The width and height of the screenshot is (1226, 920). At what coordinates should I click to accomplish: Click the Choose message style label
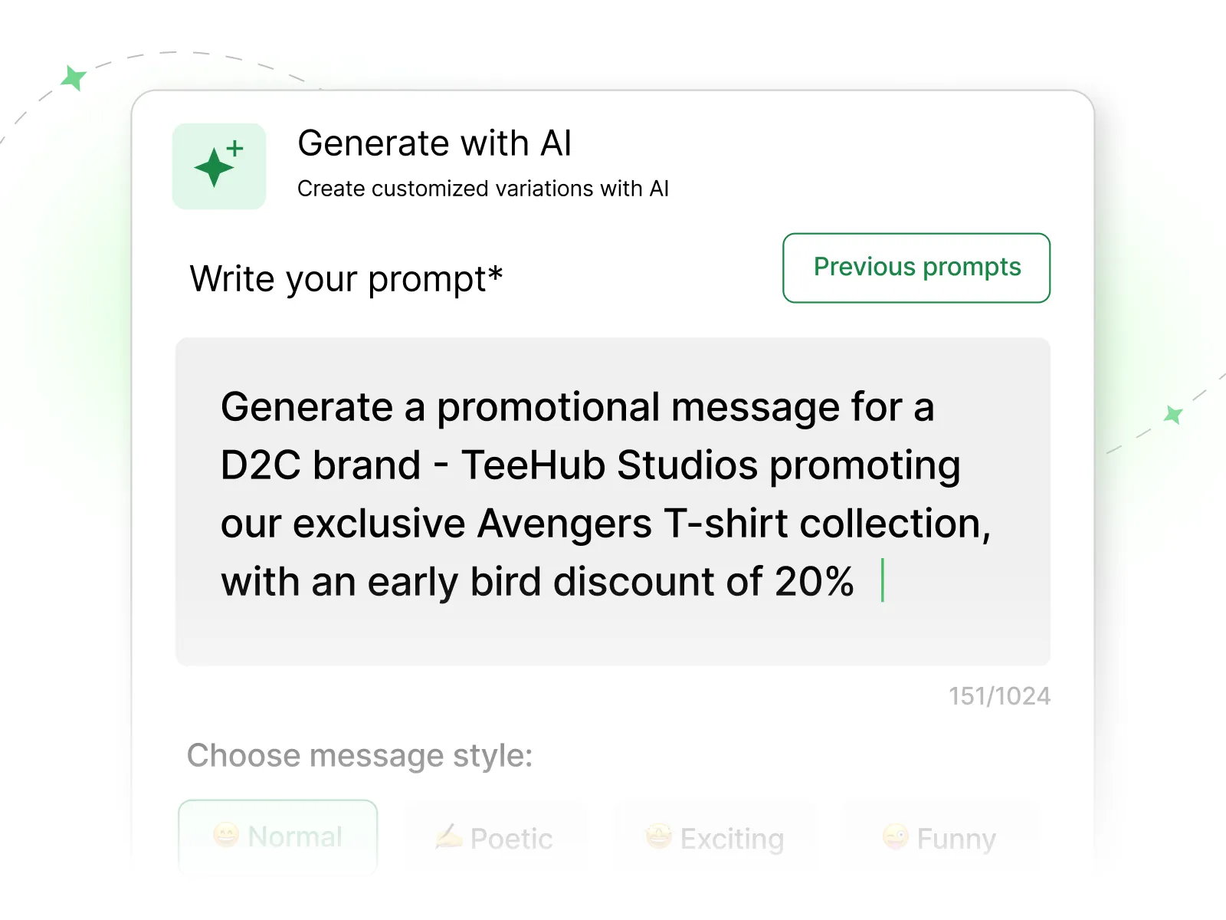[x=360, y=756]
